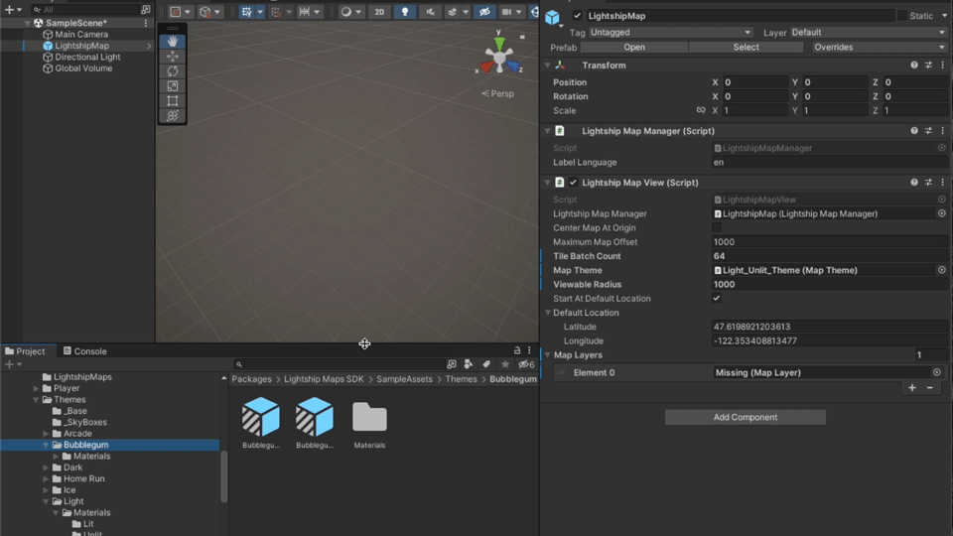Toggle Persp projection label in scene view

point(498,93)
